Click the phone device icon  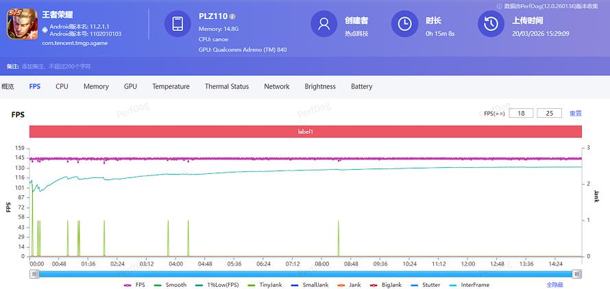click(178, 24)
